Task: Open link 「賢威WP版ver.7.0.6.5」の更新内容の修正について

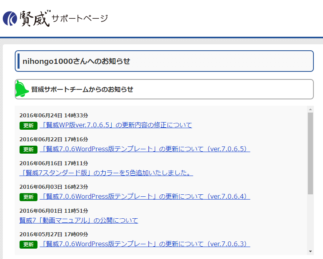Action: [x=116, y=125]
